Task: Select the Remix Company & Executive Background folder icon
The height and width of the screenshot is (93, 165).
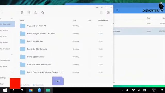Action: (22, 72)
